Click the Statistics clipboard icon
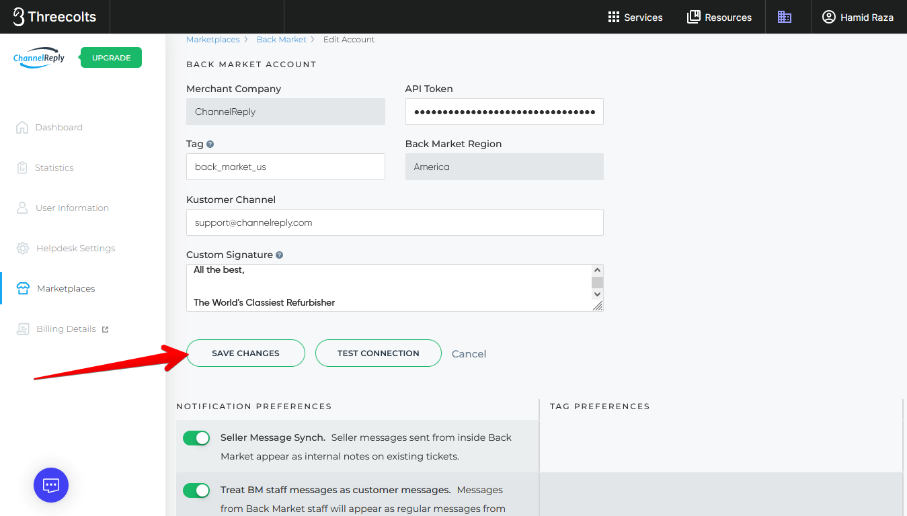This screenshot has width=907, height=516. (22, 168)
